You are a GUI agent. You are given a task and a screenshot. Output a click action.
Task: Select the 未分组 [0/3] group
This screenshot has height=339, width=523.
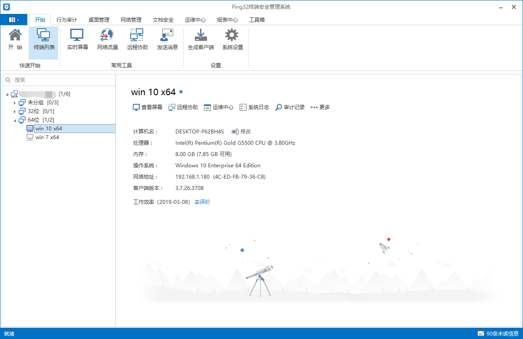(38, 103)
